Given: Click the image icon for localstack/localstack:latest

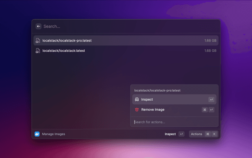Looking at the screenshot, I should pos(38,51).
